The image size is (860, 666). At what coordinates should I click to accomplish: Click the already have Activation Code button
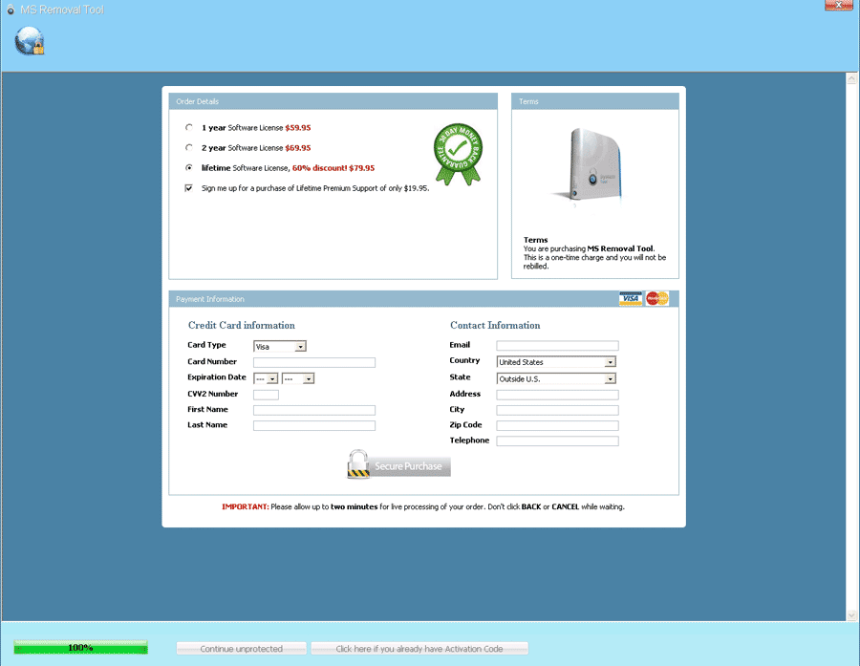pos(419,649)
